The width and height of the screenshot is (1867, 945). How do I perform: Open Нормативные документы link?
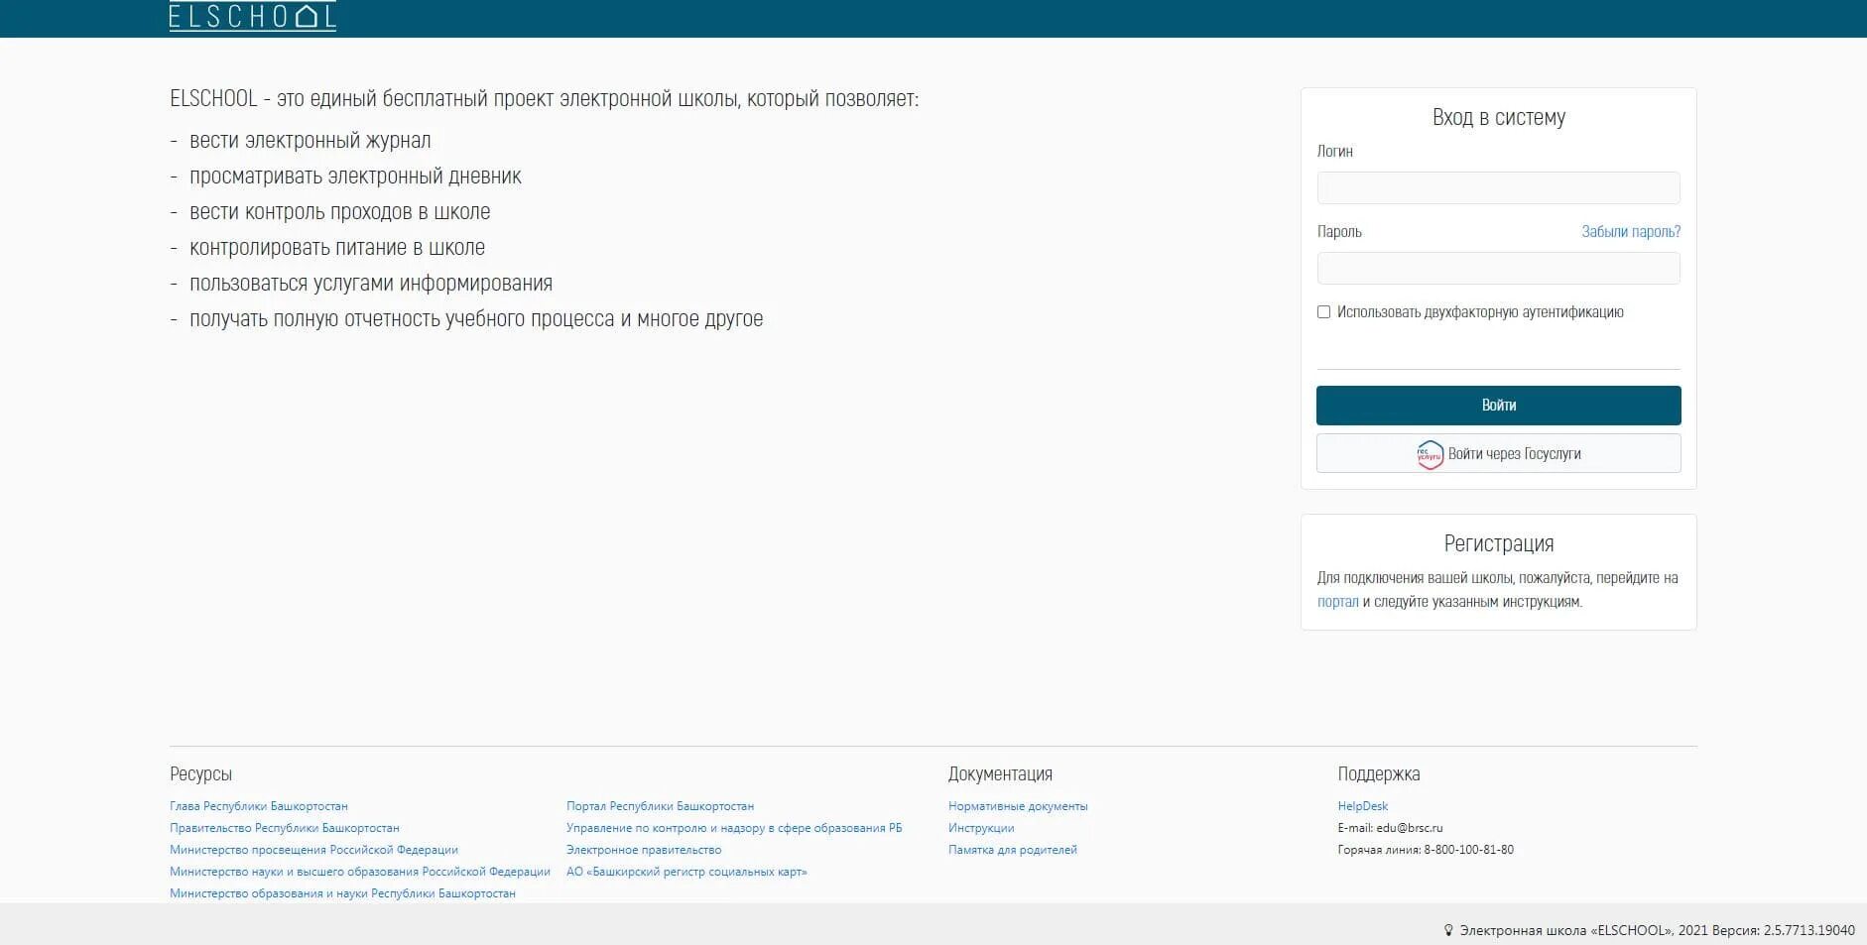(1018, 806)
